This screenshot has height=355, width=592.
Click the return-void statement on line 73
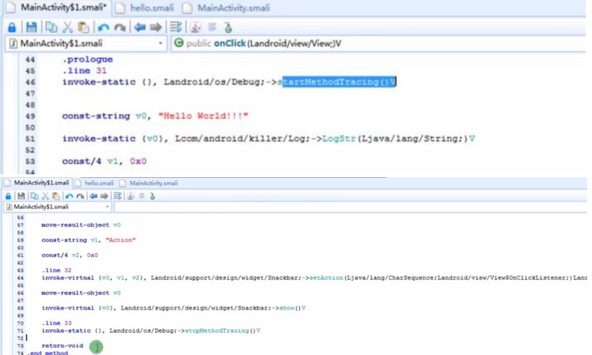62,345
